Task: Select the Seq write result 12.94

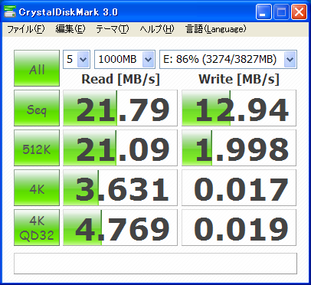Action: click(239, 108)
